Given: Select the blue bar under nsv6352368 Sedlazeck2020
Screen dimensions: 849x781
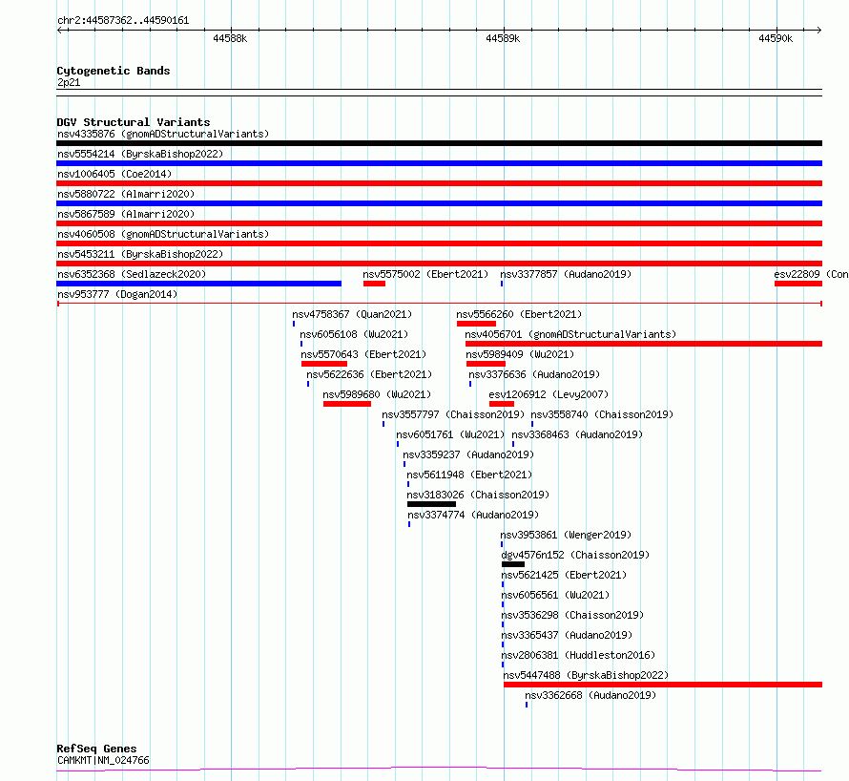Looking at the screenshot, I should [x=198, y=284].
